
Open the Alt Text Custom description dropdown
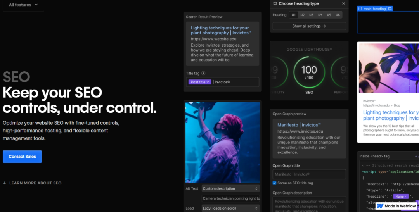tap(230, 189)
